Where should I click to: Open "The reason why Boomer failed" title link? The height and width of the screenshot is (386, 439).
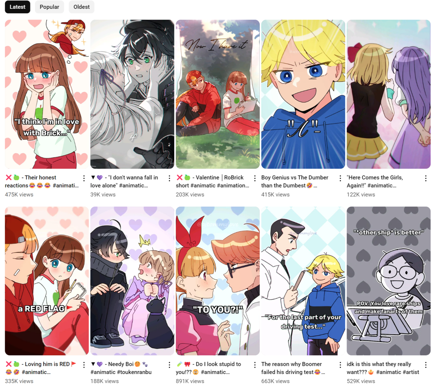click(x=293, y=368)
